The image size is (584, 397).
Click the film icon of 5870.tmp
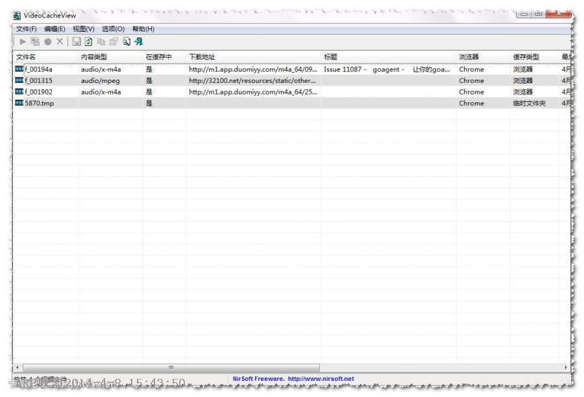click(x=19, y=103)
